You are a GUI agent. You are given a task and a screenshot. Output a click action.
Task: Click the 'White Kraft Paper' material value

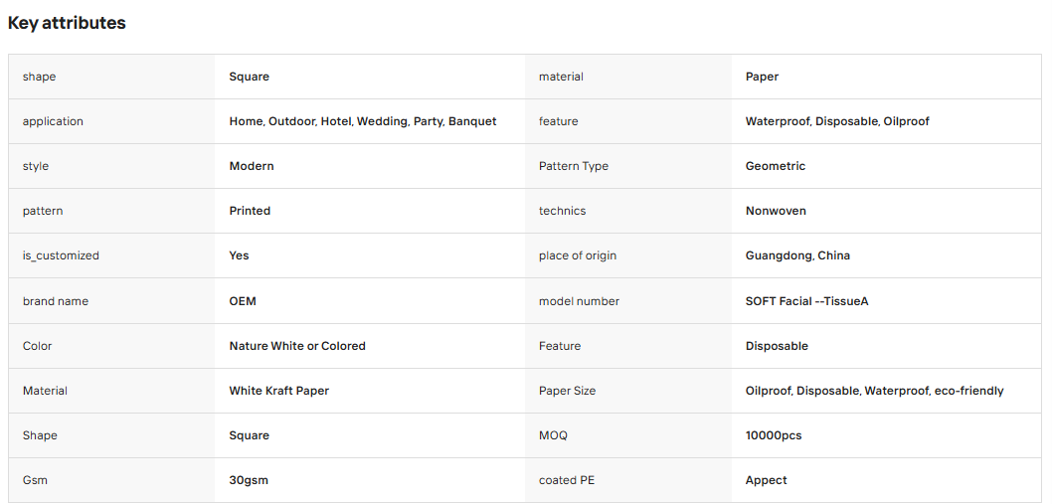279,391
